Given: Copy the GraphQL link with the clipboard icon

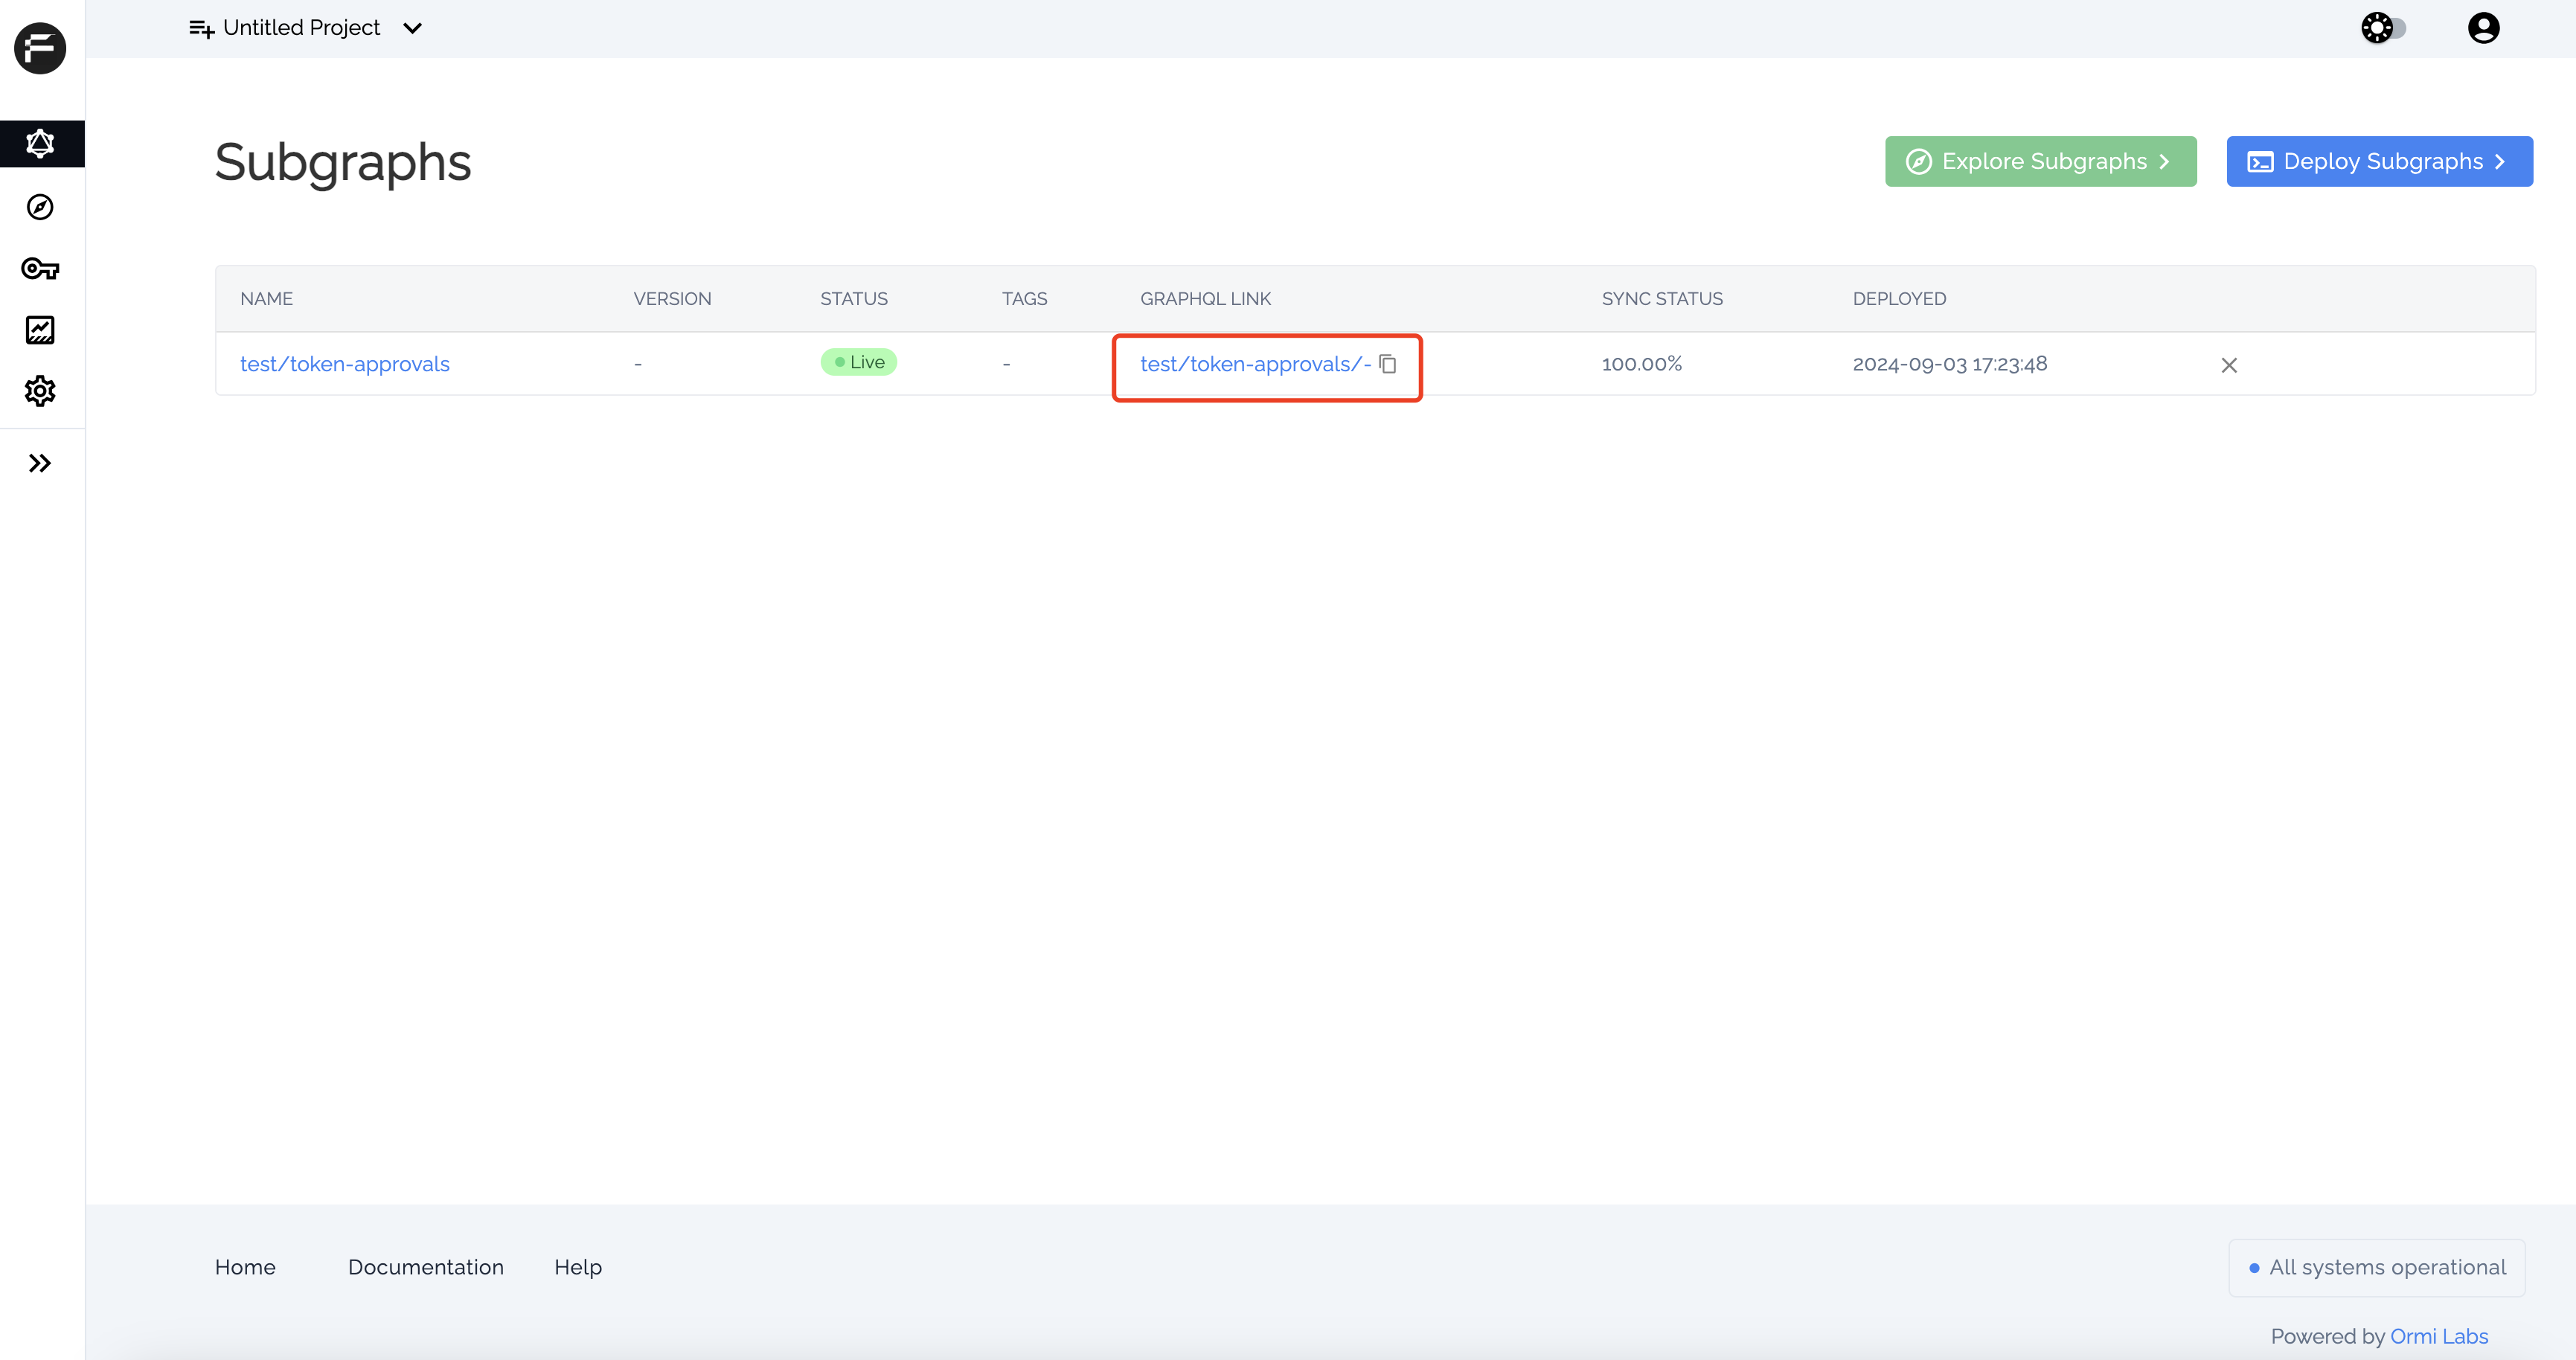Looking at the screenshot, I should (x=1388, y=364).
